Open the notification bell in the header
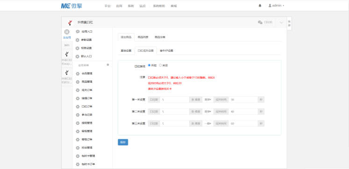349x169 pixels. click(x=260, y=6)
